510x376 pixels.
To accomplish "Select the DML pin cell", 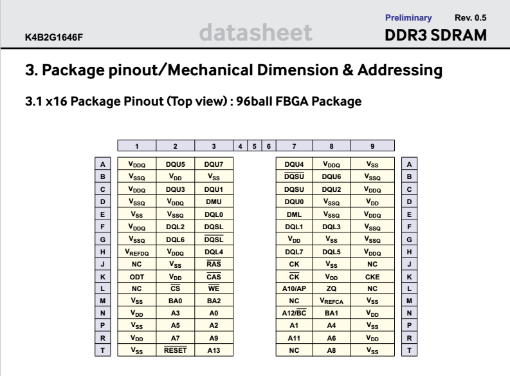I will click(294, 214).
